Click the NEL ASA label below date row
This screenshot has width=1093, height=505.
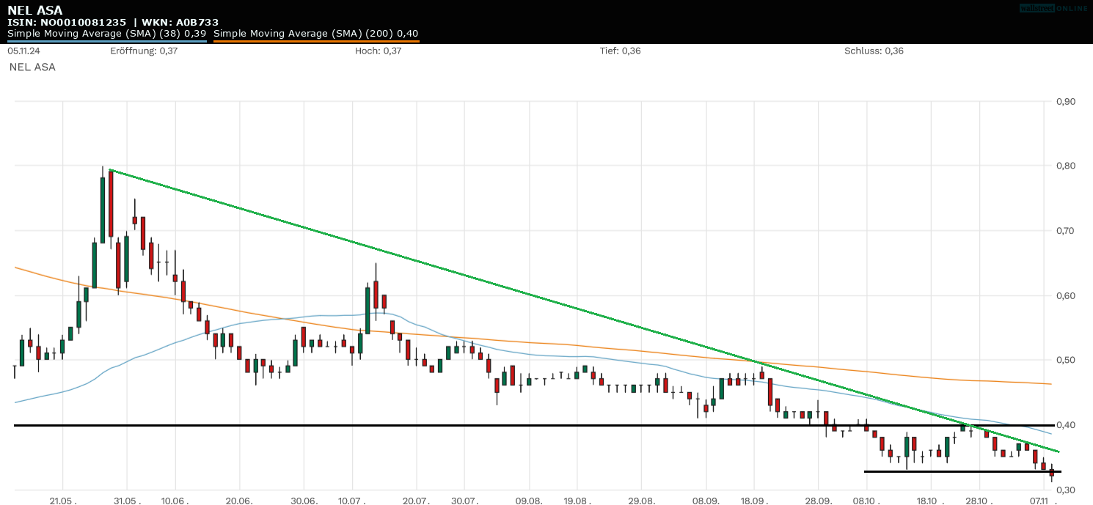32,67
